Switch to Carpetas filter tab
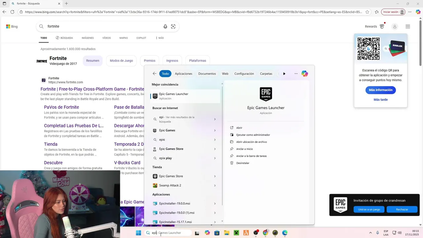This screenshot has width=423, height=238. (x=266, y=74)
